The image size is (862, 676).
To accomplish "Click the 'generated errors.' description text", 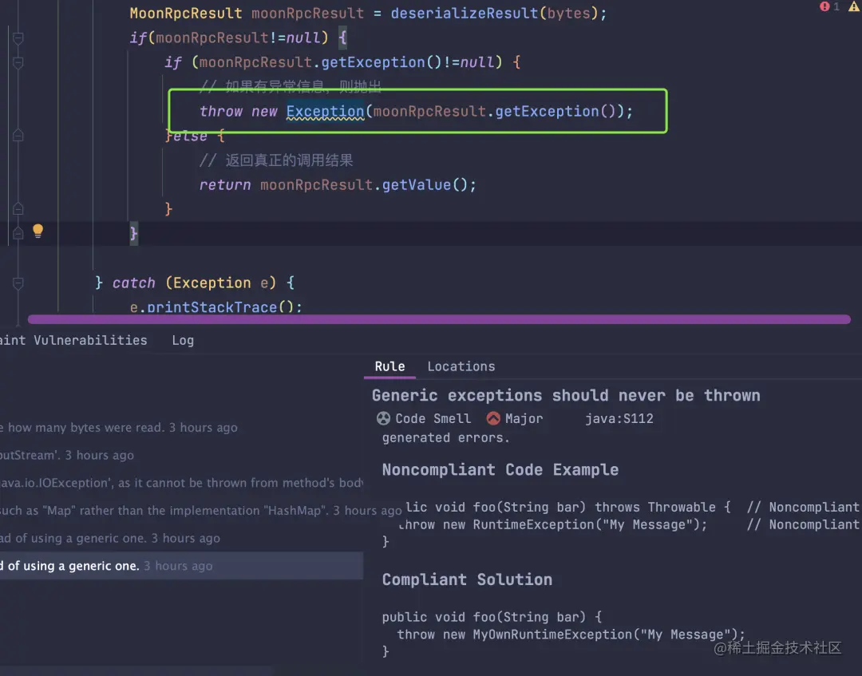I will pos(446,438).
